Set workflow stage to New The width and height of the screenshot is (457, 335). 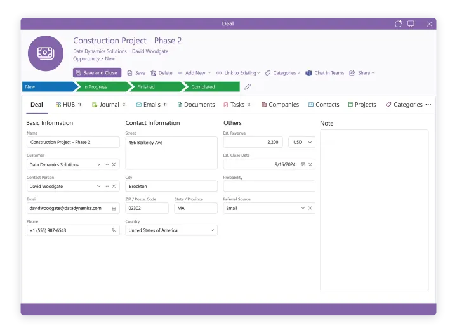point(48,87)
